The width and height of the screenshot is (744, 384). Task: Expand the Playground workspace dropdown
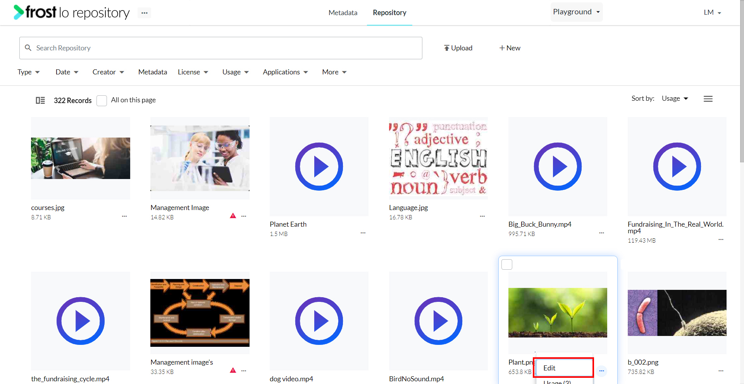click(577, 12)
